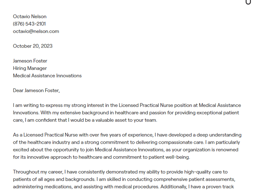Click the email address octavio@nelson.com
This screenshot has height=191, width=258.
tap(36, 31)
